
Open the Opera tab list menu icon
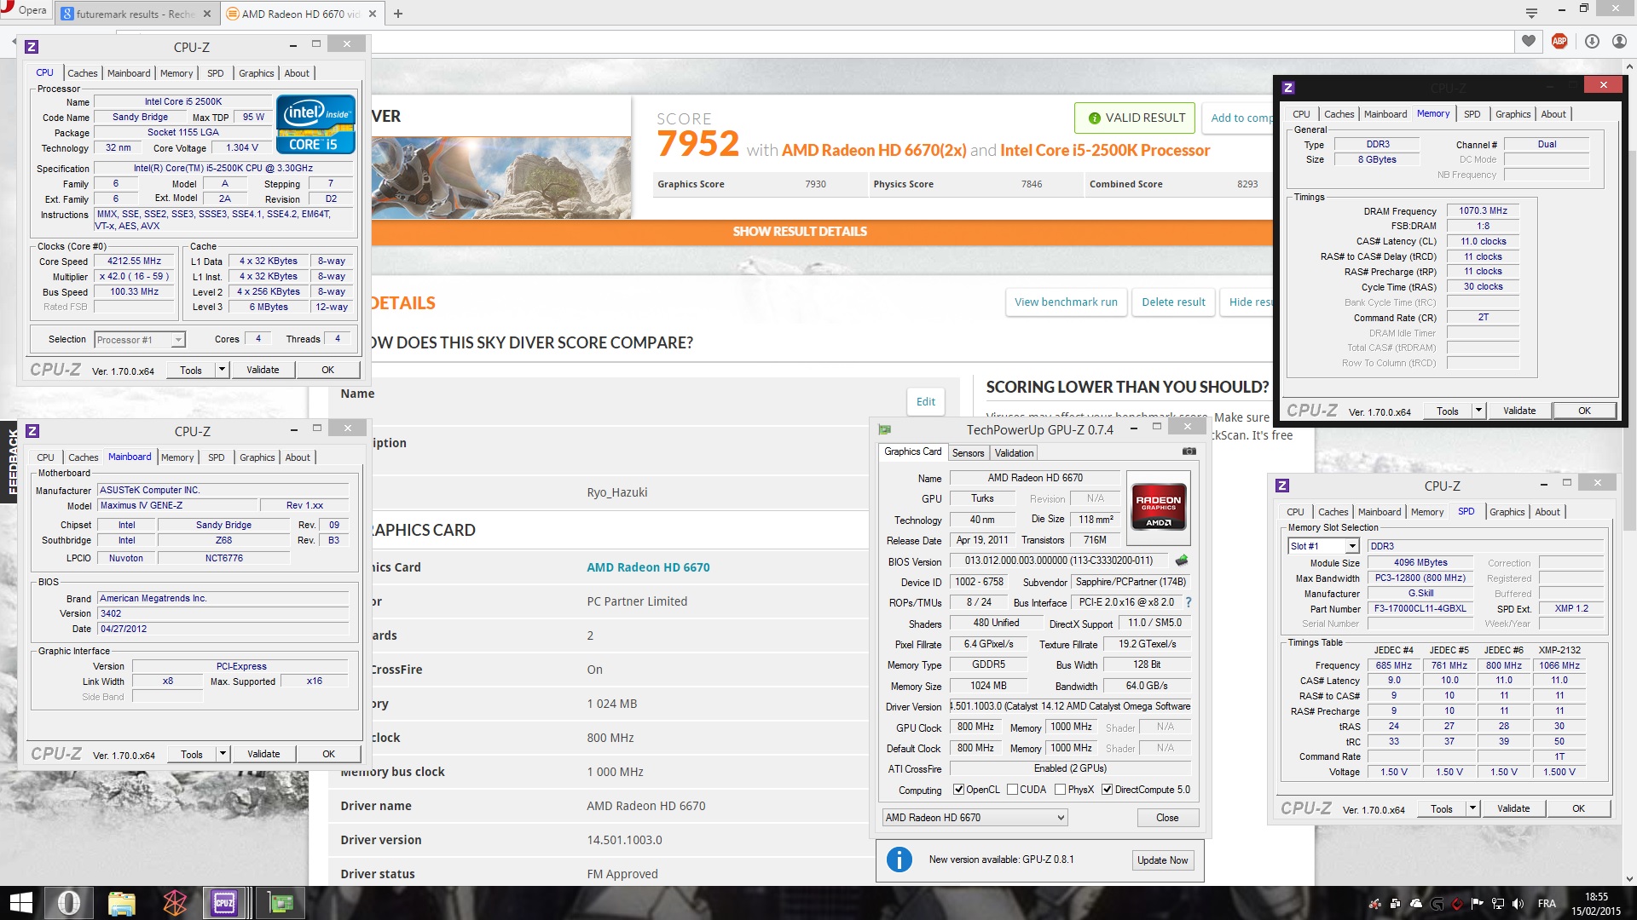(1531, 12)
